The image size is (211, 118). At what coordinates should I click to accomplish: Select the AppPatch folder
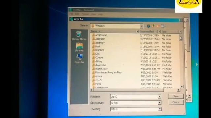(x=100, y=39)
